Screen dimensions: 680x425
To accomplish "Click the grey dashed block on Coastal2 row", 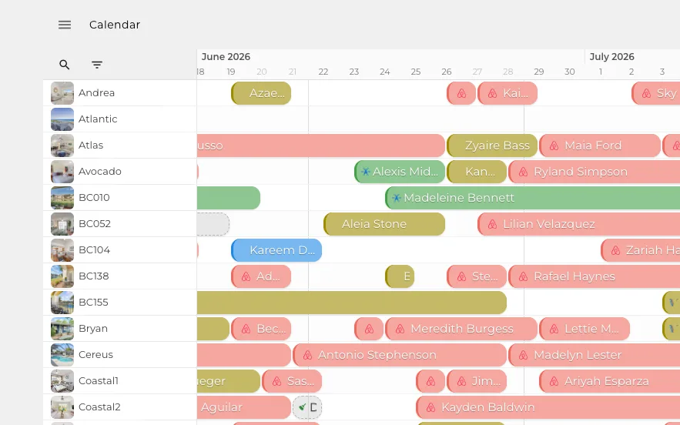I will (x=307, y=407).
